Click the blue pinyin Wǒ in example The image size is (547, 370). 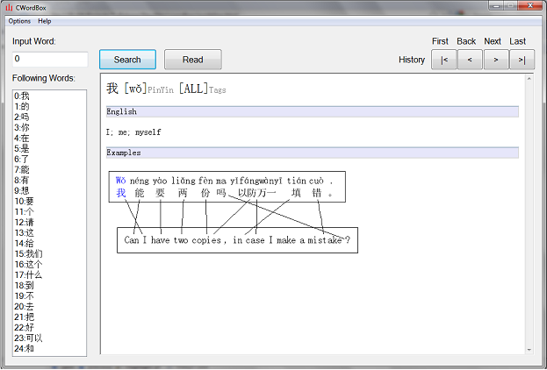pos(120,181)
